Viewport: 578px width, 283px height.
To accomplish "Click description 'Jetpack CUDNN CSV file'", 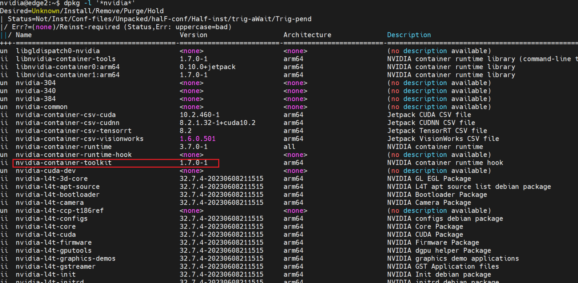I will [x=431, y=123].
